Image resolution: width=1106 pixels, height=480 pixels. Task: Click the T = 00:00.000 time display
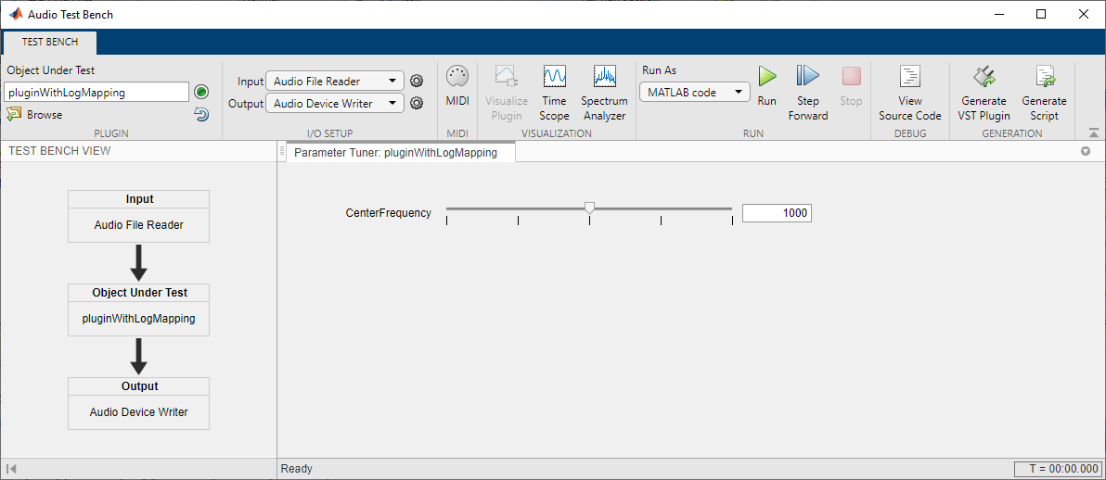pyautogui.click(x=1058, y=469)
